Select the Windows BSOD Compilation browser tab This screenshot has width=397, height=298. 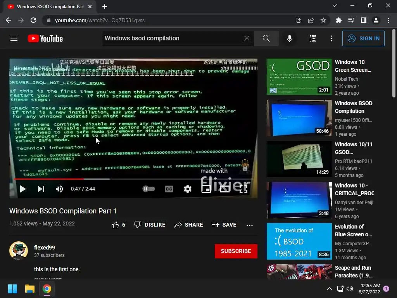tap(50, 7)
